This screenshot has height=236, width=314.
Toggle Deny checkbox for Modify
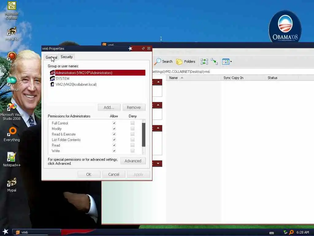click(132, 128)
